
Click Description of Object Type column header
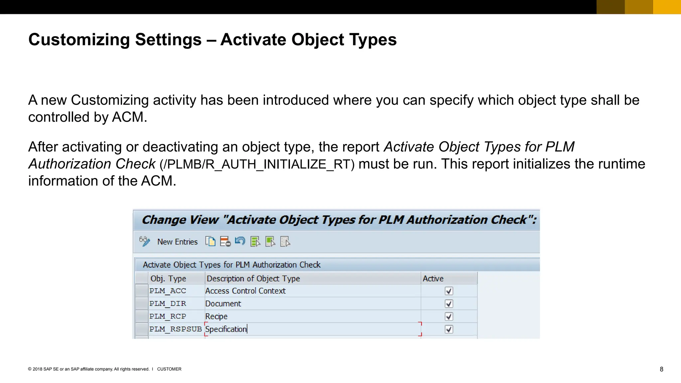tap(313, 278)
